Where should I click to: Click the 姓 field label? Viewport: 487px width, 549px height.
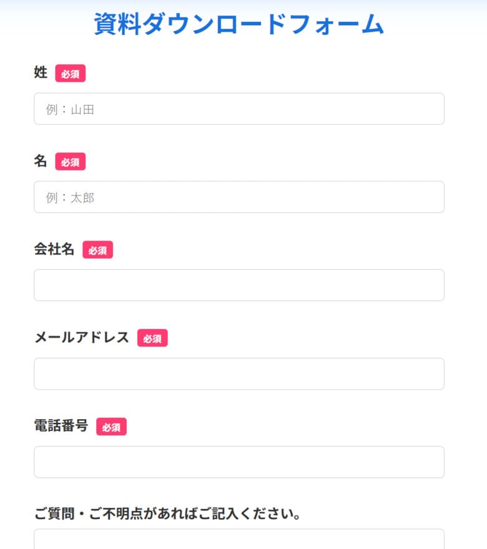pyautogui.click(x=41, y=72)
